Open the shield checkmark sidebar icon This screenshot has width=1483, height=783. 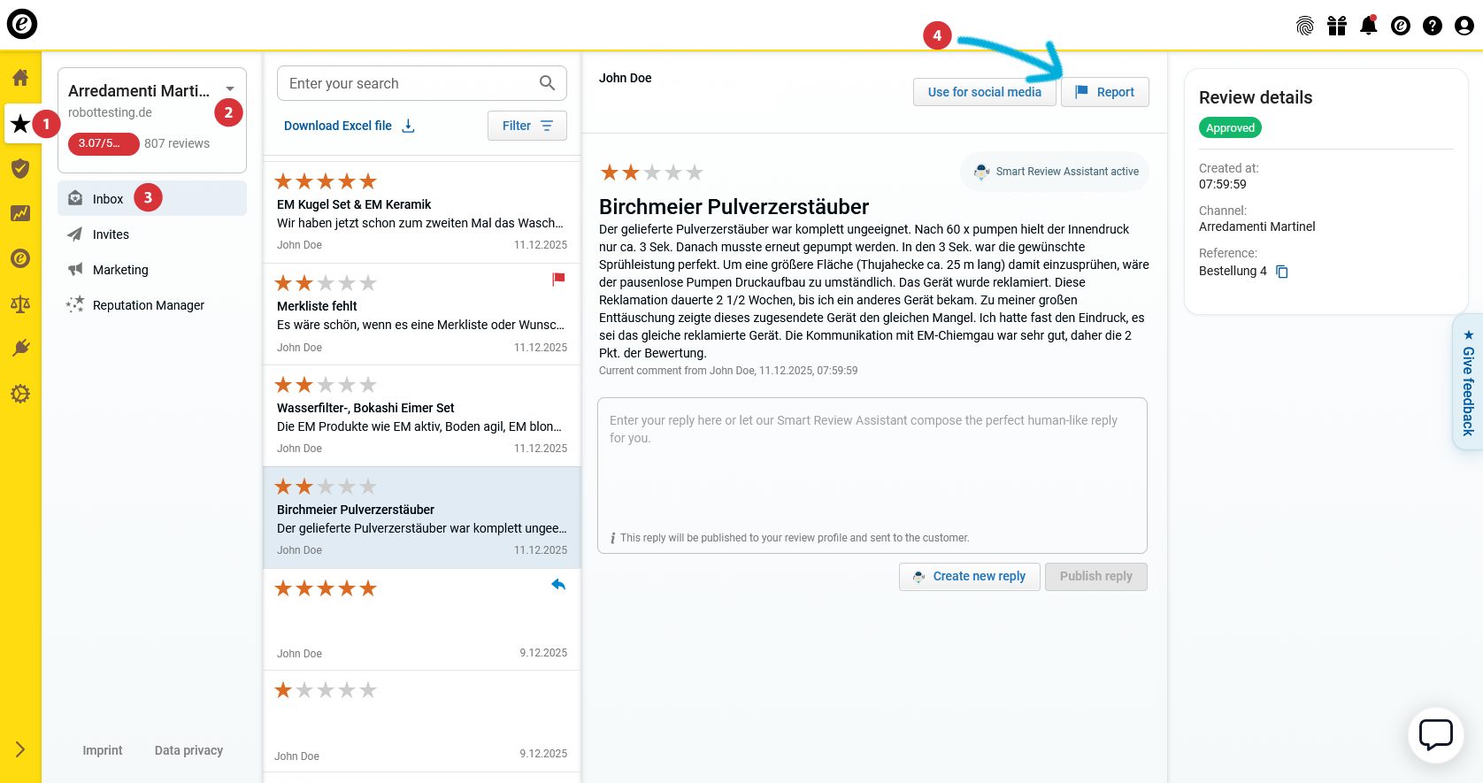[20, 168]
